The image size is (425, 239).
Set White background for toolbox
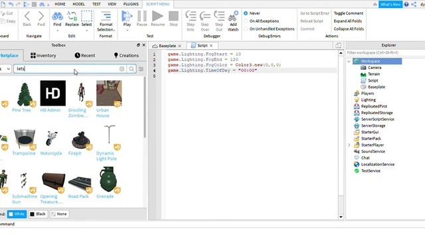[x=17, y=214]
